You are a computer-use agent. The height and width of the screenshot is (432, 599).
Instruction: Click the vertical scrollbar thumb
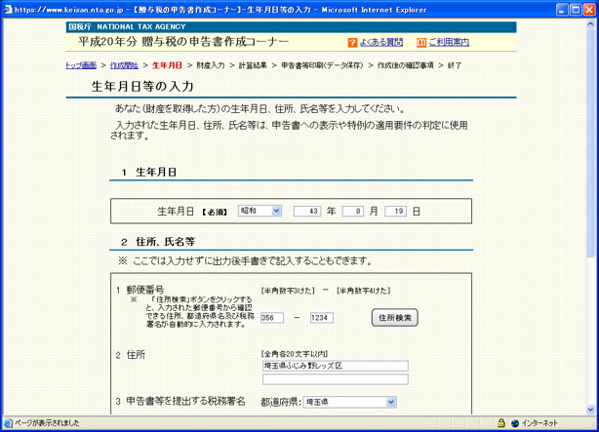pos(590,143)
